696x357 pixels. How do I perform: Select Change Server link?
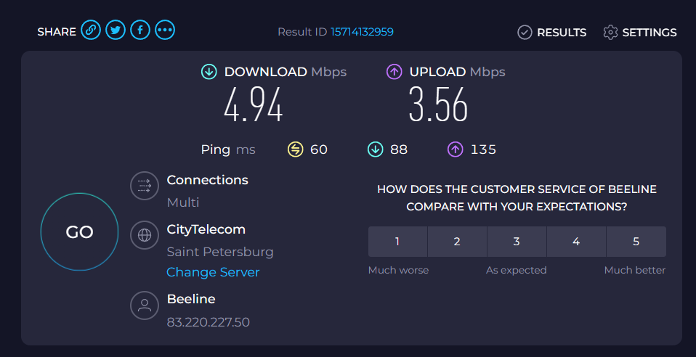pos(213,272)
